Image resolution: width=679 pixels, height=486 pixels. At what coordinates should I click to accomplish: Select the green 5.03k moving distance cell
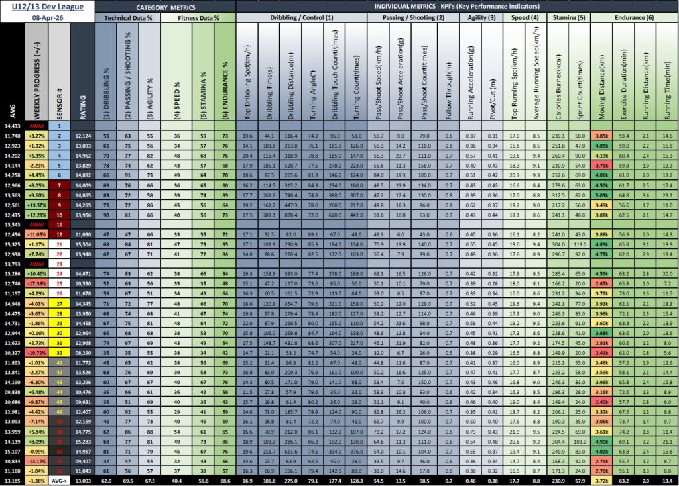601,195
